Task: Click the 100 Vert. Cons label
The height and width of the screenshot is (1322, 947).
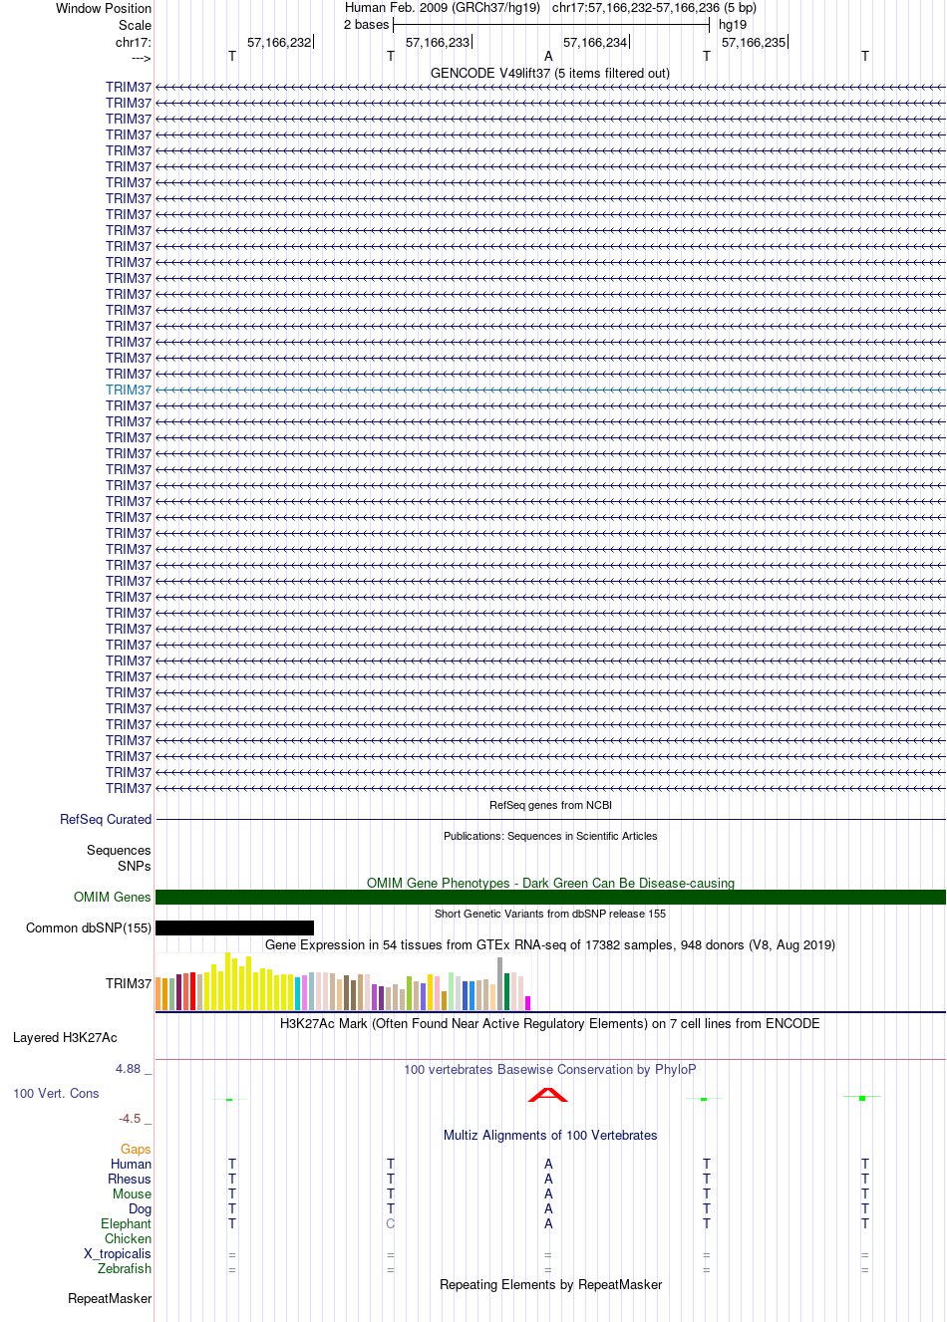Action: (x=56, y=1093)
